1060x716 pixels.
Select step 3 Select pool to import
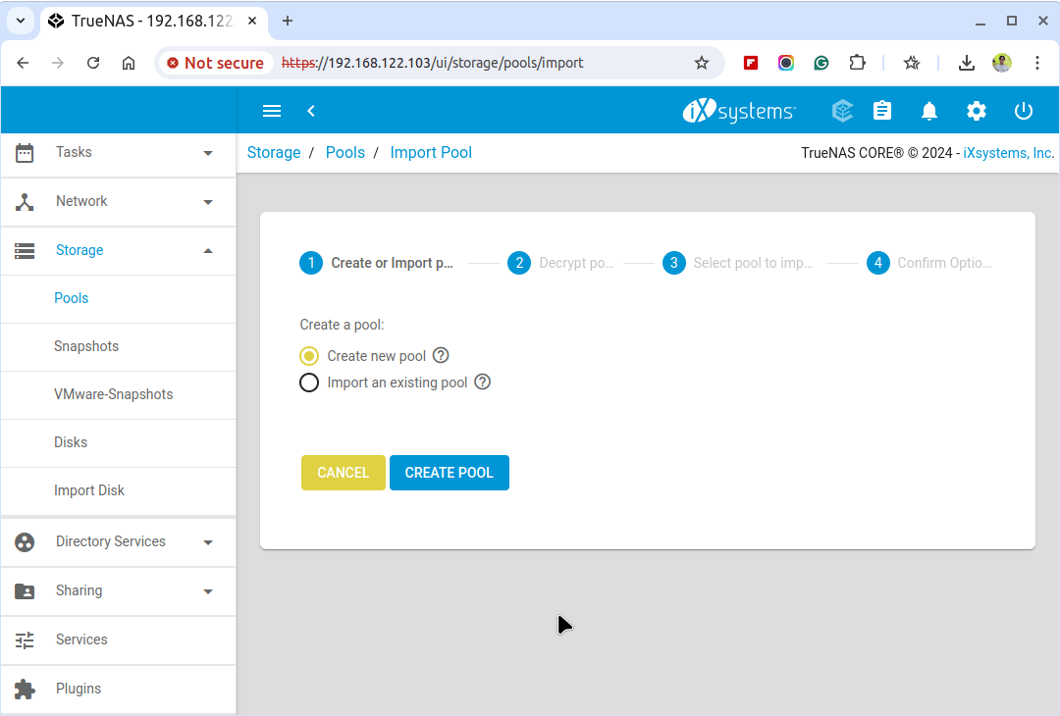tap(737, 263)
